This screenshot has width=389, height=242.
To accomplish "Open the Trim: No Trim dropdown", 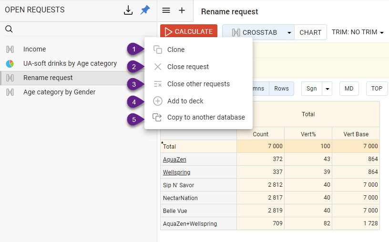I will point(358,32).
